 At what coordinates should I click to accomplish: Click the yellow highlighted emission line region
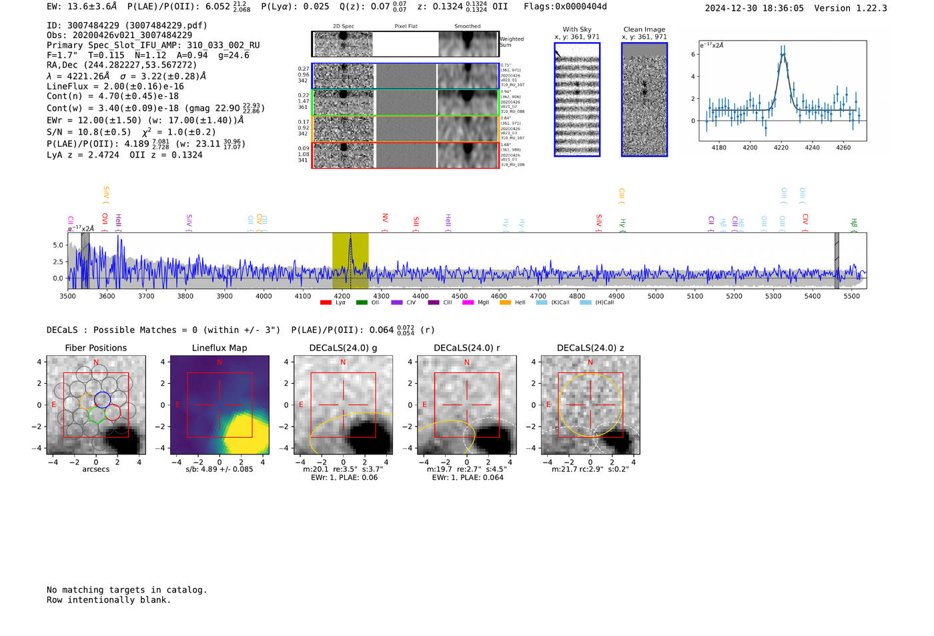click(x=350, y=260)
